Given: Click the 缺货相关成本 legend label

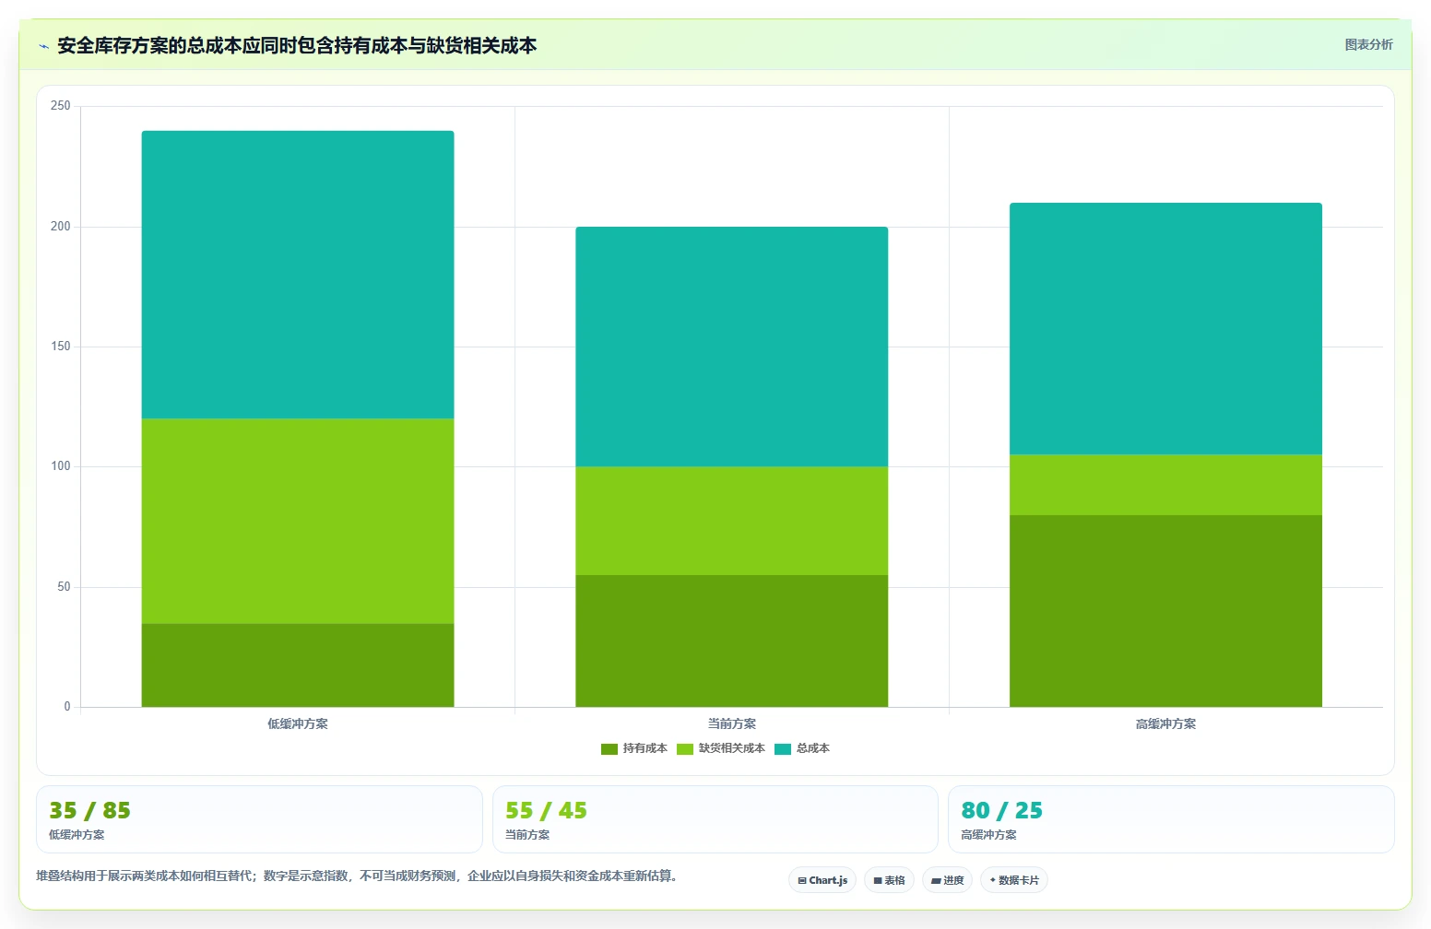Looking at the screenshot, I should click(x=731, y=748).
